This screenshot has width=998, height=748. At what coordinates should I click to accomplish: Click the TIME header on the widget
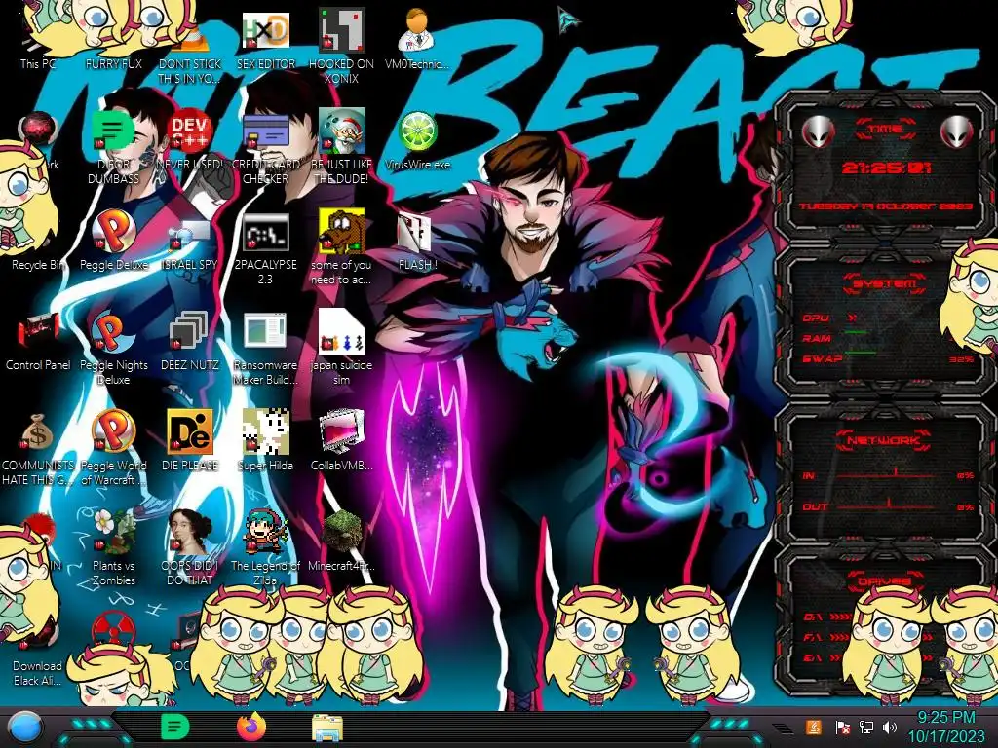[x=885, y=129]
